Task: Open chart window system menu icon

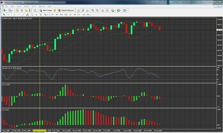Action: click(x=2, y=6)
